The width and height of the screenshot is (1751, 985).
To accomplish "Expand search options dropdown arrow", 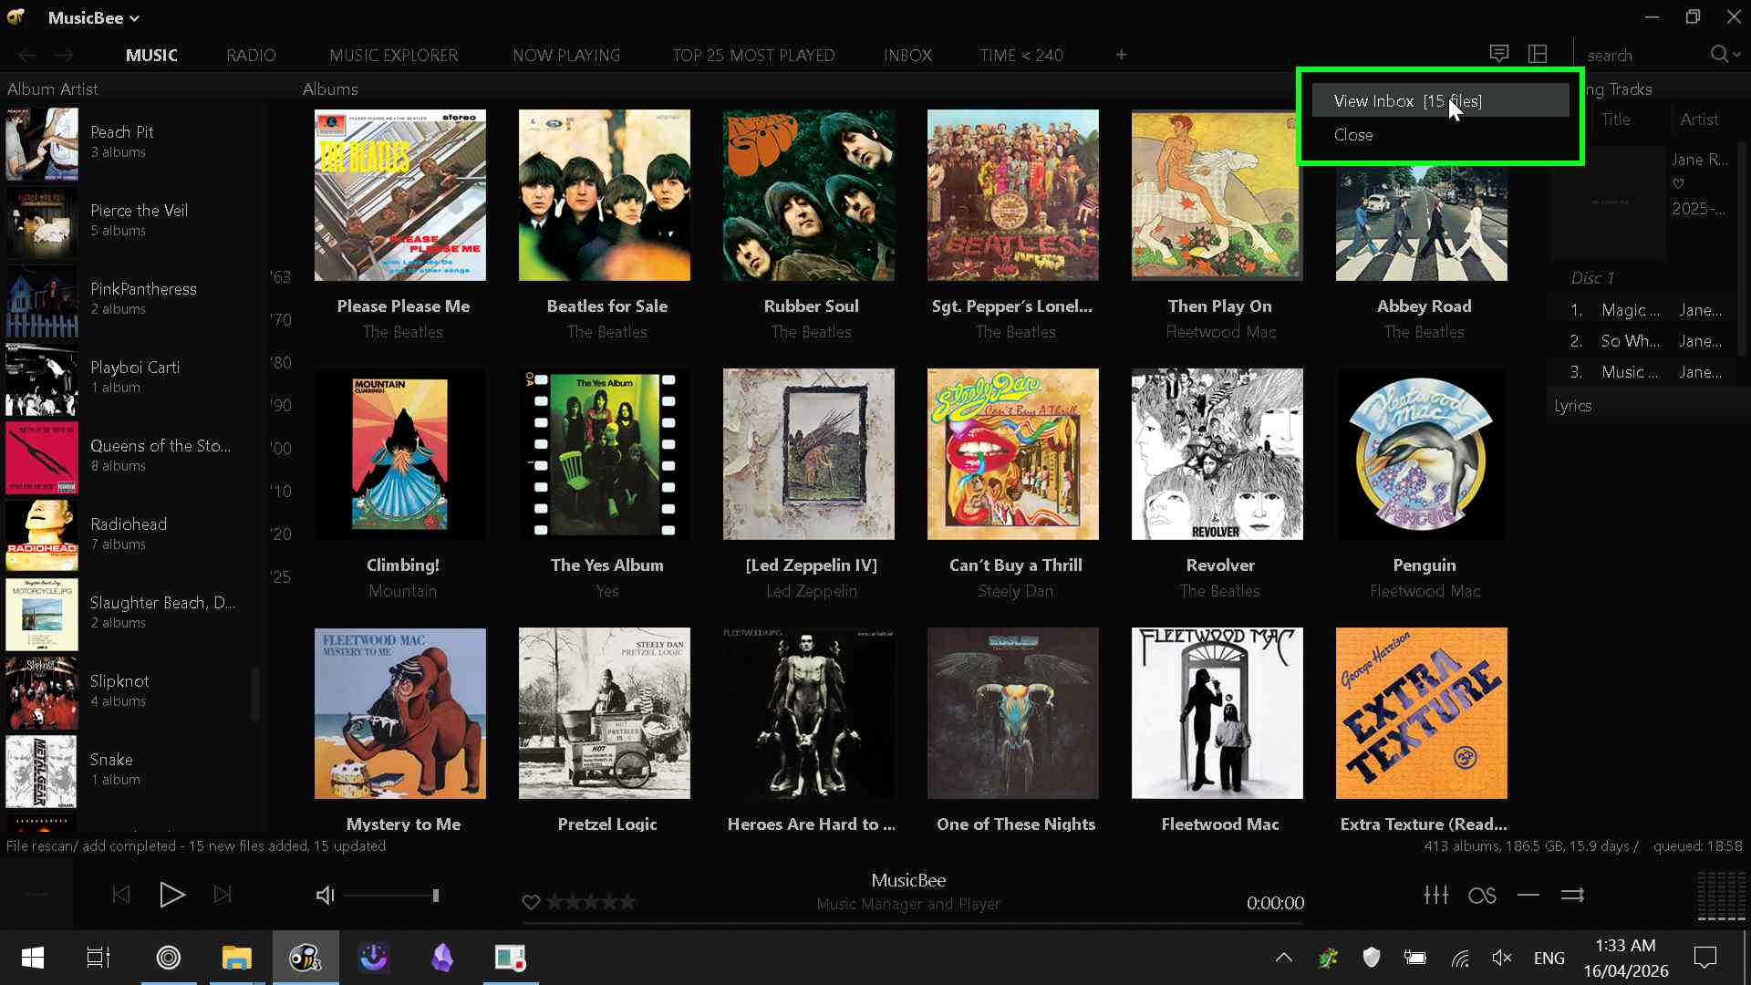I will 1736,56.
